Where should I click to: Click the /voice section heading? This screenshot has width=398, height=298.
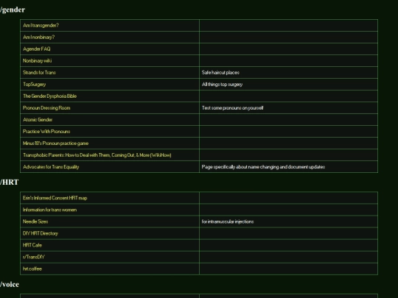pyautogui.click(x=10, y=284)
